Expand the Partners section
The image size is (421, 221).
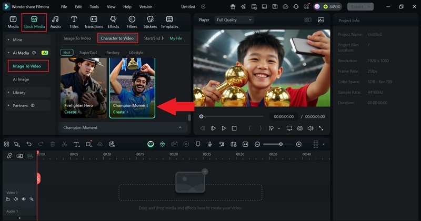pos(28,106)
